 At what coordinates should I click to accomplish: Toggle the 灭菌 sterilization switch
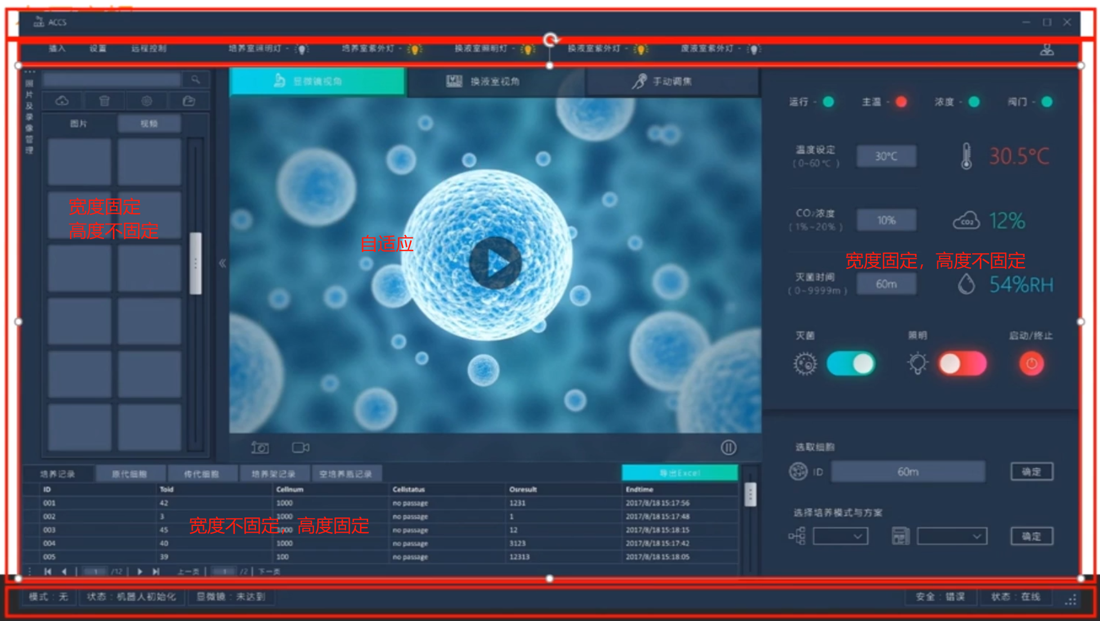(x=850, y=364)
